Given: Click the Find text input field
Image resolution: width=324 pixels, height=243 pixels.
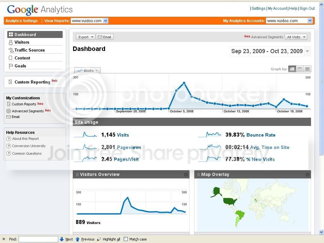Looking at the screenshot, I should point(38,239).
